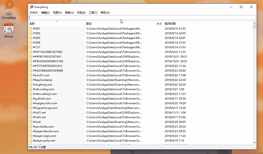
Task: Select the folder icon of #cdns.videoyi.com
Action: [x=31, y=94]
